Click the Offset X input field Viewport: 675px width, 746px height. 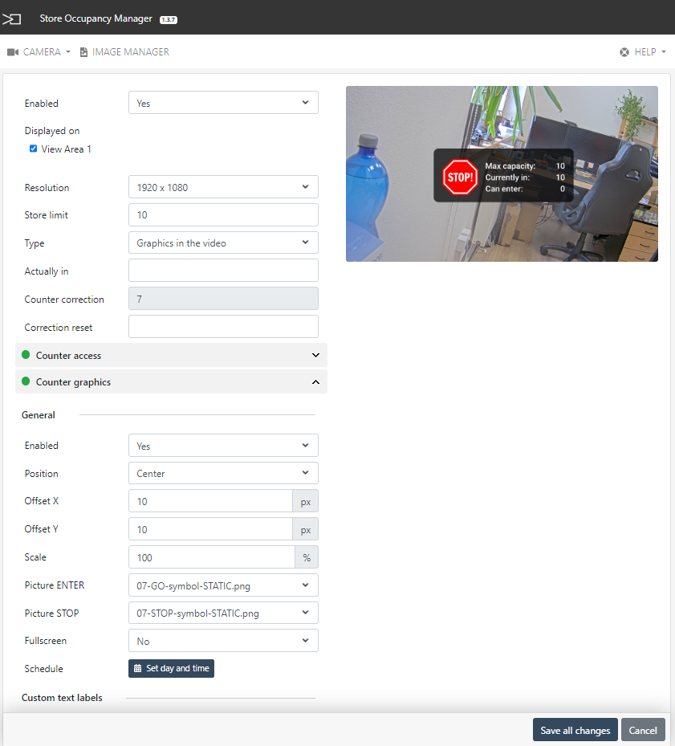pyautogui.click(x=210, y=501)
